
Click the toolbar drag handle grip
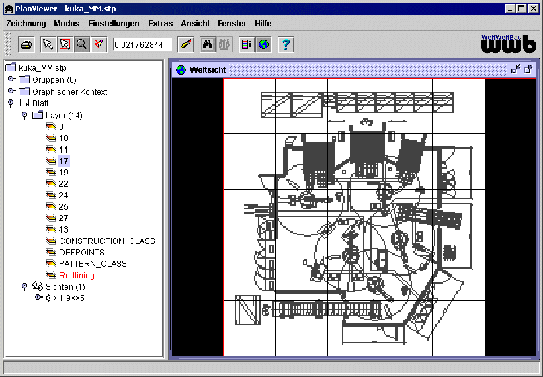[7, 44]
